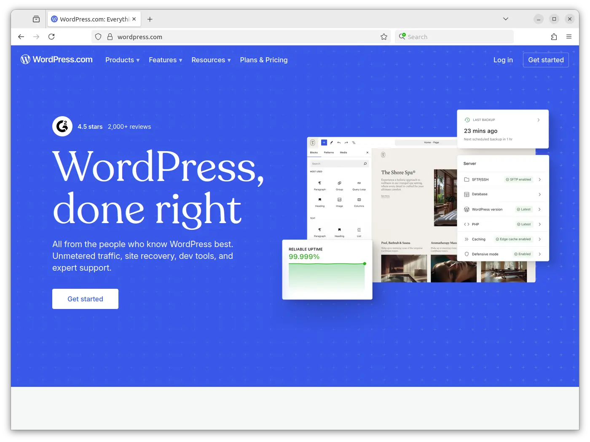Switch to the Patterns tab
This screenshot has width=590, height=442.
pyautogui.click(x=329, y=152)
